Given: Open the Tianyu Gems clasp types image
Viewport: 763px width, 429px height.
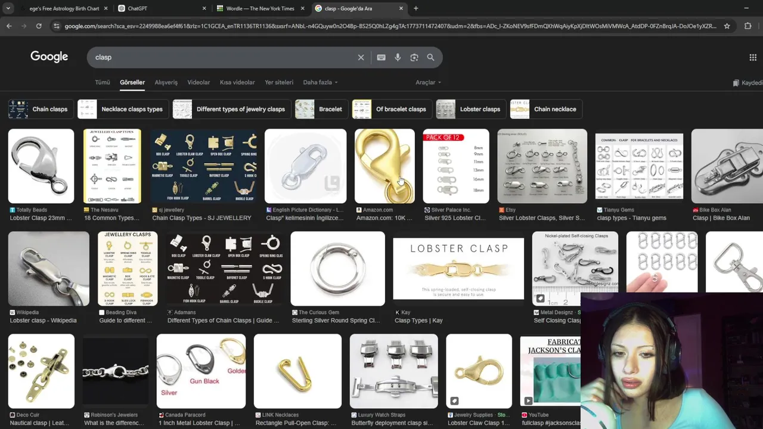Looking at the screenshot, I should point(639,166).
